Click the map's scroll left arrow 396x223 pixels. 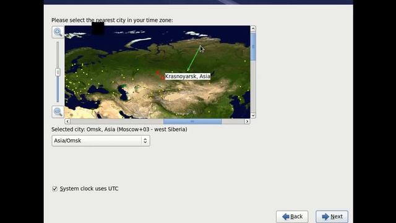coord(67,121)
